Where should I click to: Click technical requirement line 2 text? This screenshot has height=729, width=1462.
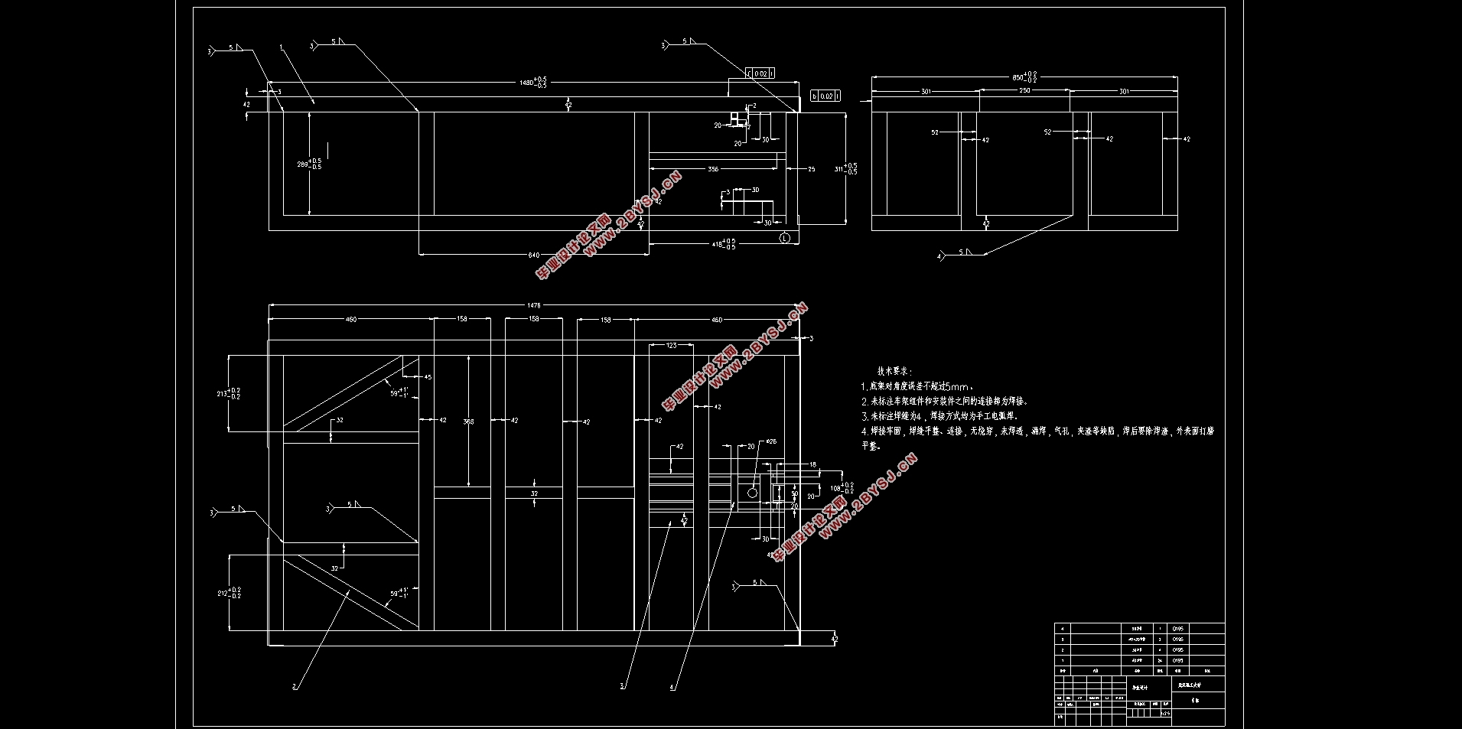[x=945, y=401]
